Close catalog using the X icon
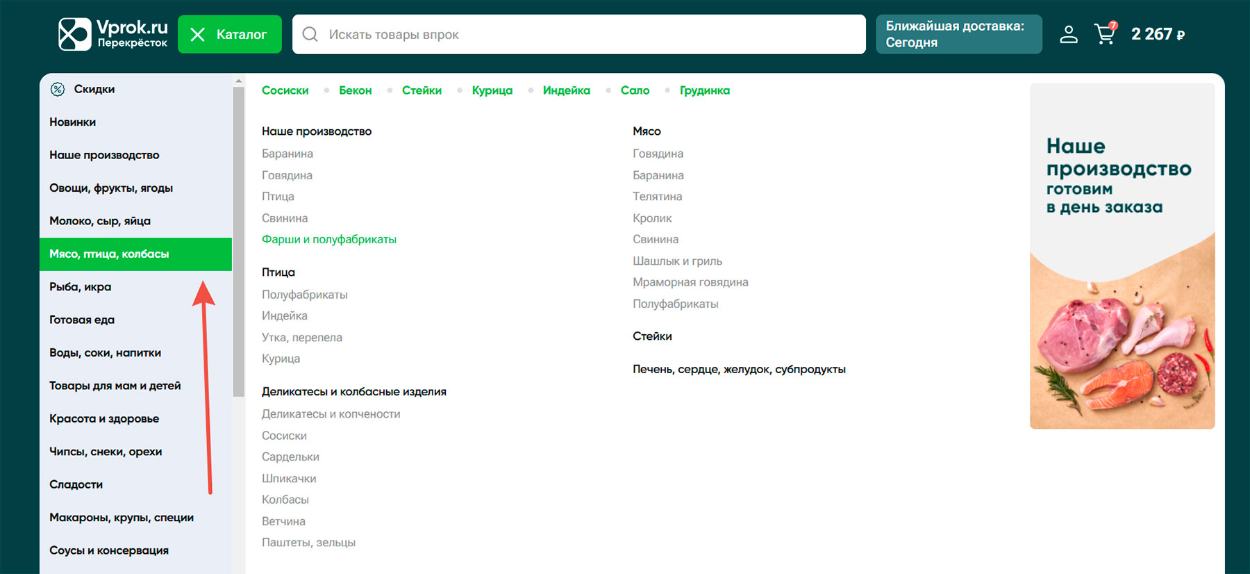This screenshot has height=574, width=1250. pyautogui.click(x=198, y=35)
